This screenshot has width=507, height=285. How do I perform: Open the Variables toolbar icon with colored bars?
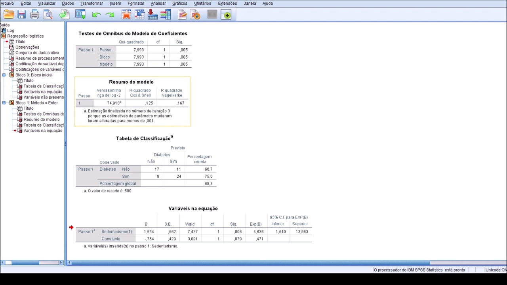(x=166, y=15)
